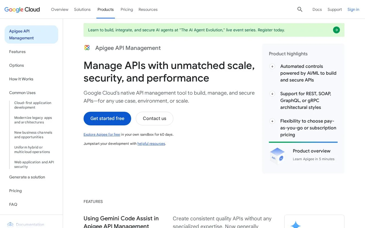Select the Products nav tab
The width and height of the screenshot is (365, 228).
[x=106, y=9]
